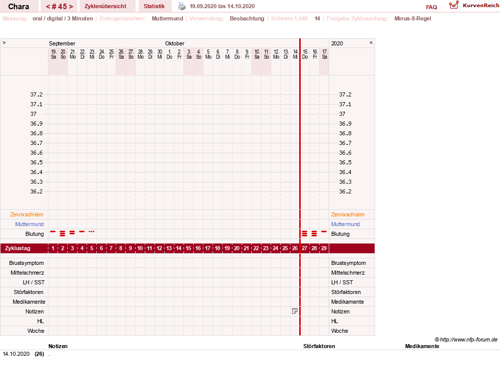Click right Zervixschleim row label

click(348, 214)
